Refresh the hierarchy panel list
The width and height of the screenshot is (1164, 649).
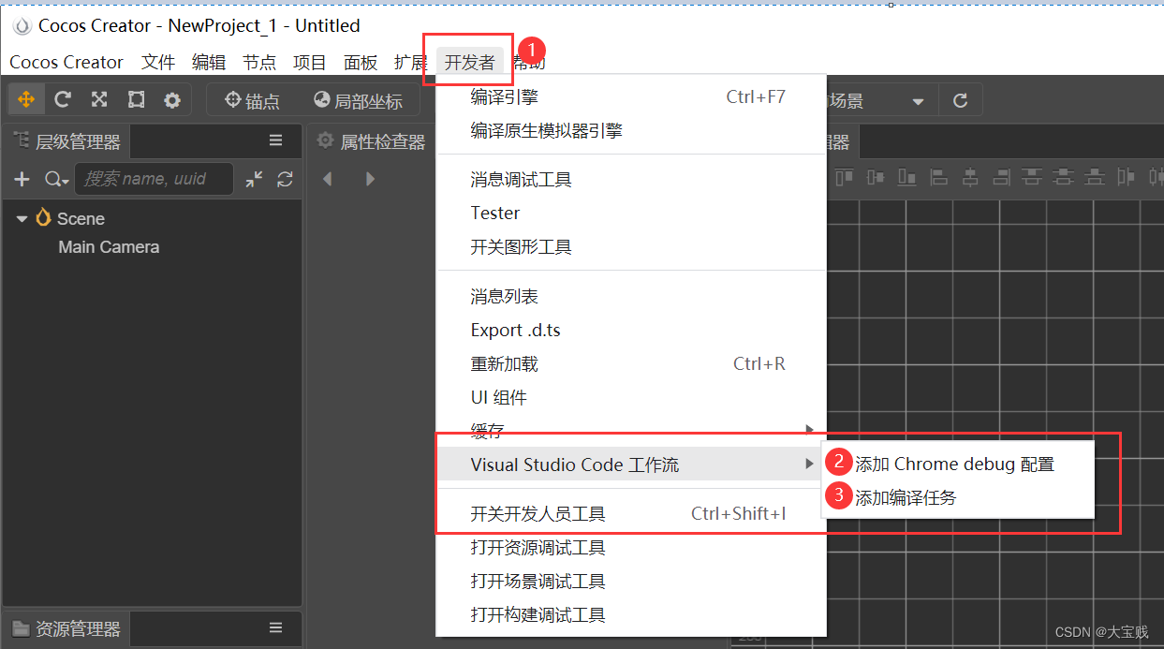(x=286, y=179)
